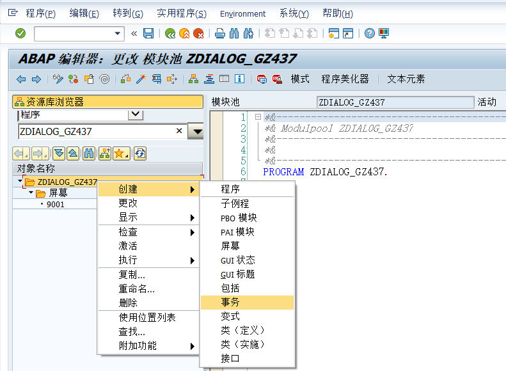
Task: Click the blue Information icon in editor toolbar
Action: [239, 79]
